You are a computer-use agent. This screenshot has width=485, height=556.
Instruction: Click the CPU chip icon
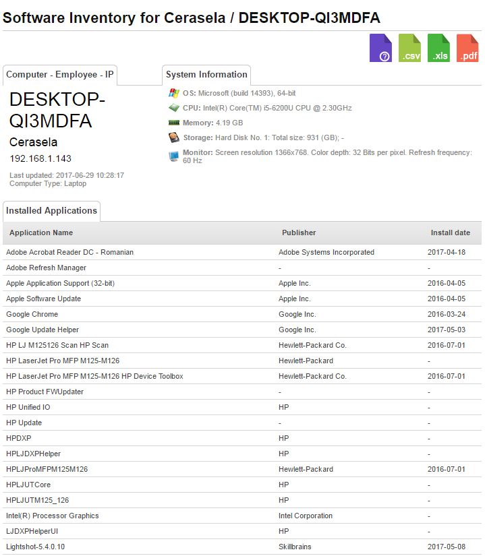(x=173, y=108)
